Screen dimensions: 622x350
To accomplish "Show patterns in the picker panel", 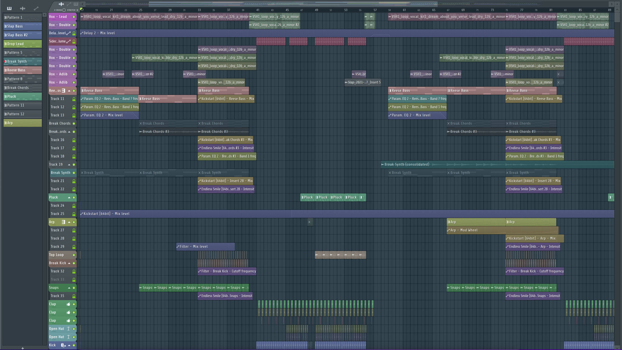I will (x=9, y=8).
